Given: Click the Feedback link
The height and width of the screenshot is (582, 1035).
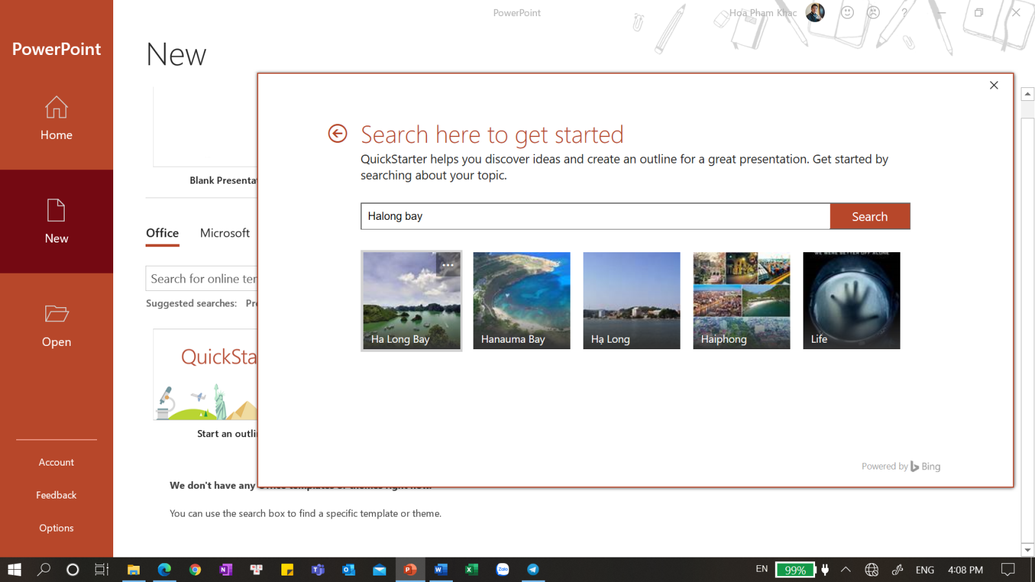Looking at the screenshot, I should (x=56, y=495).
